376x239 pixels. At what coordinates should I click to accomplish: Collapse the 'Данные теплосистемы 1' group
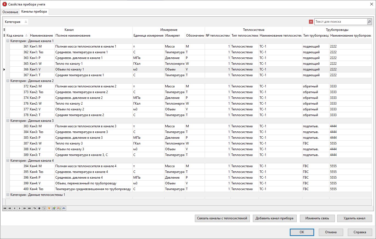click(x=8, y=195)
